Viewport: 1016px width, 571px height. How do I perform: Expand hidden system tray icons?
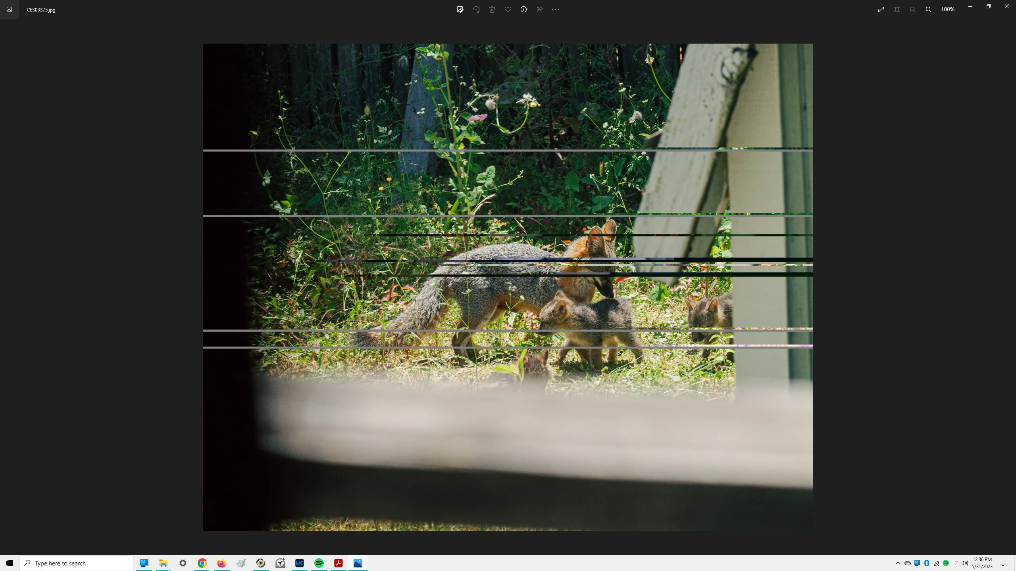pos(898,563)
